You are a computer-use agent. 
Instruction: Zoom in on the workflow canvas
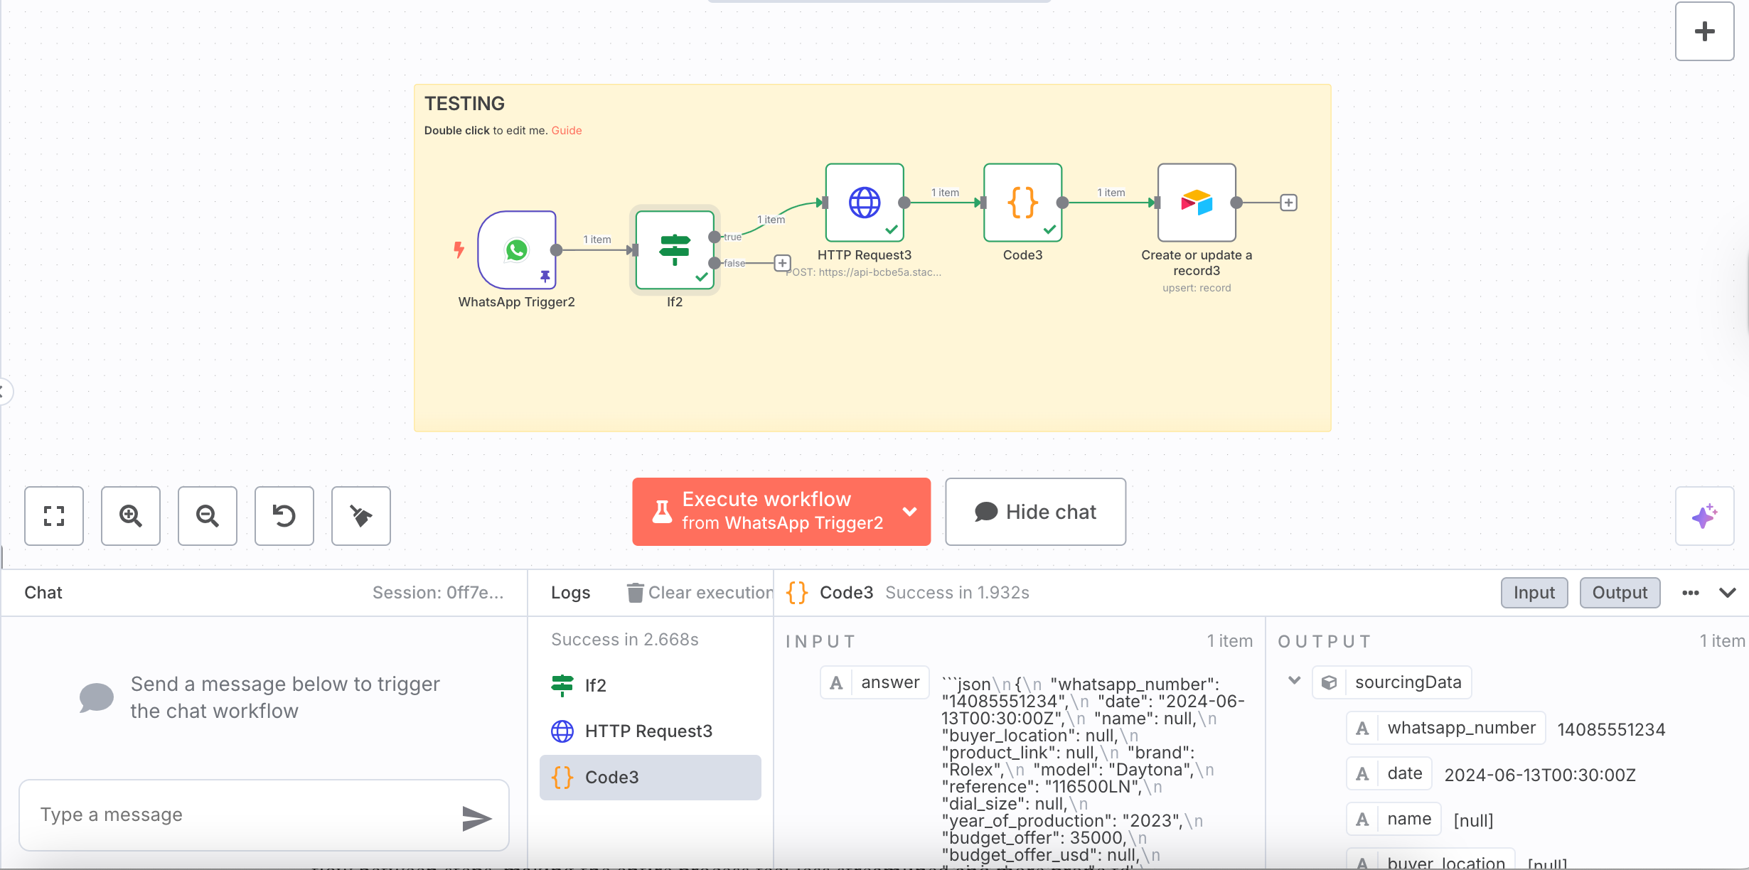coord(131,516)
